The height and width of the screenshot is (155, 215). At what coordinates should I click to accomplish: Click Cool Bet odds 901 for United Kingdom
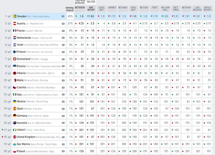101,137
